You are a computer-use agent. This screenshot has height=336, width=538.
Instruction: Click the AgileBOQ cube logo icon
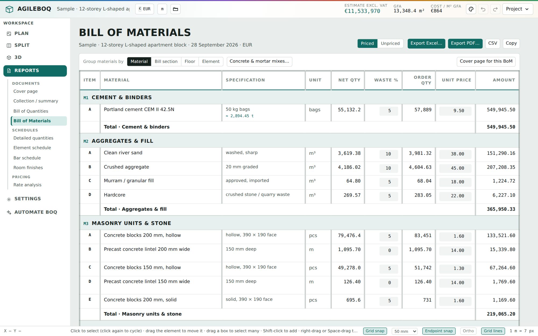point(9,9)
